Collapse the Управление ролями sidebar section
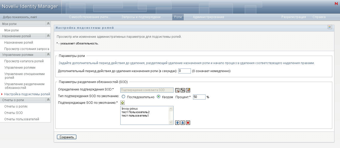Screen dimensions: 340x148 point(48,55)
